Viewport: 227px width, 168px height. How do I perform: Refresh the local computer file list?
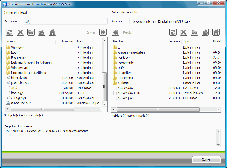10,32
